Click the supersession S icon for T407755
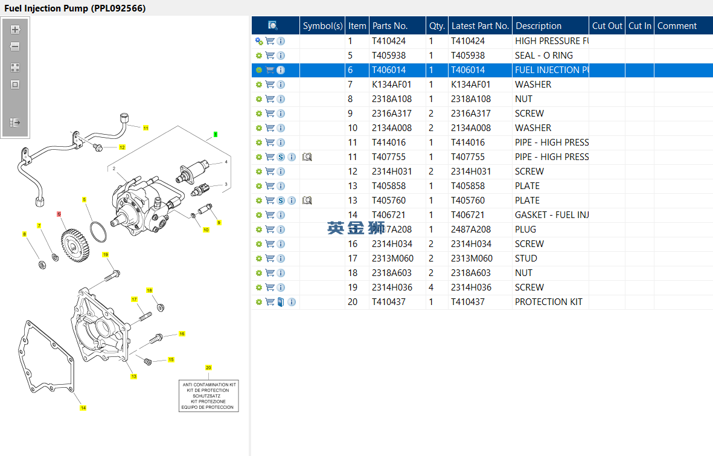This screenshot has height=456, width=713. (x=281, y=157)
